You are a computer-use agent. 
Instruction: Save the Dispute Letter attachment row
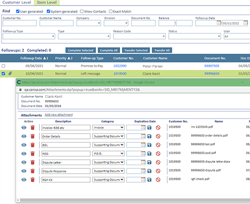pyautogui.click(x=149, y=162)
